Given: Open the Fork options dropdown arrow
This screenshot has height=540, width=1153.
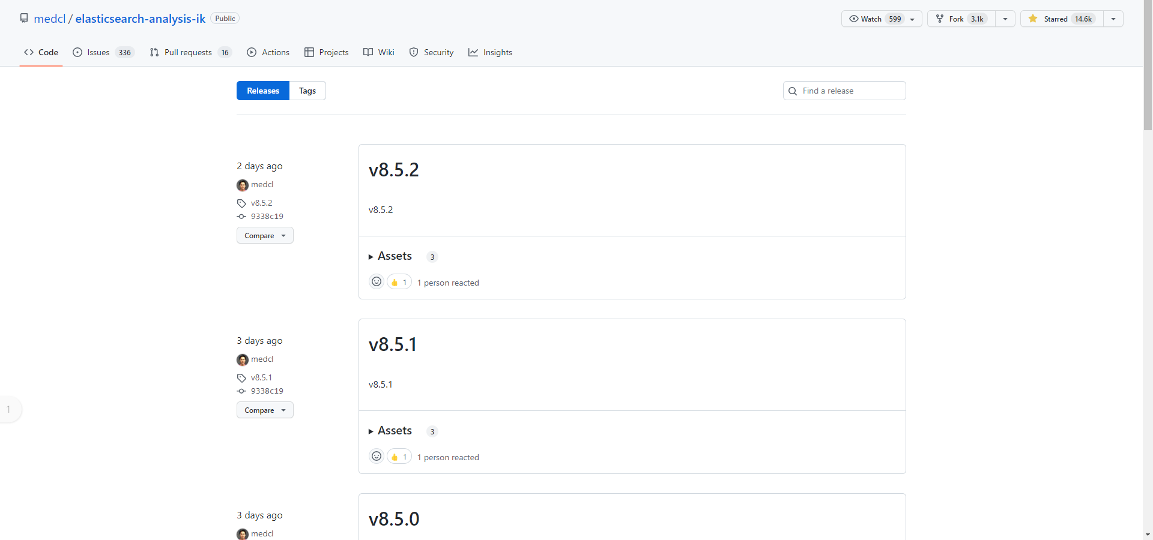Looking at the screenshot, I should coord(1005,19).
